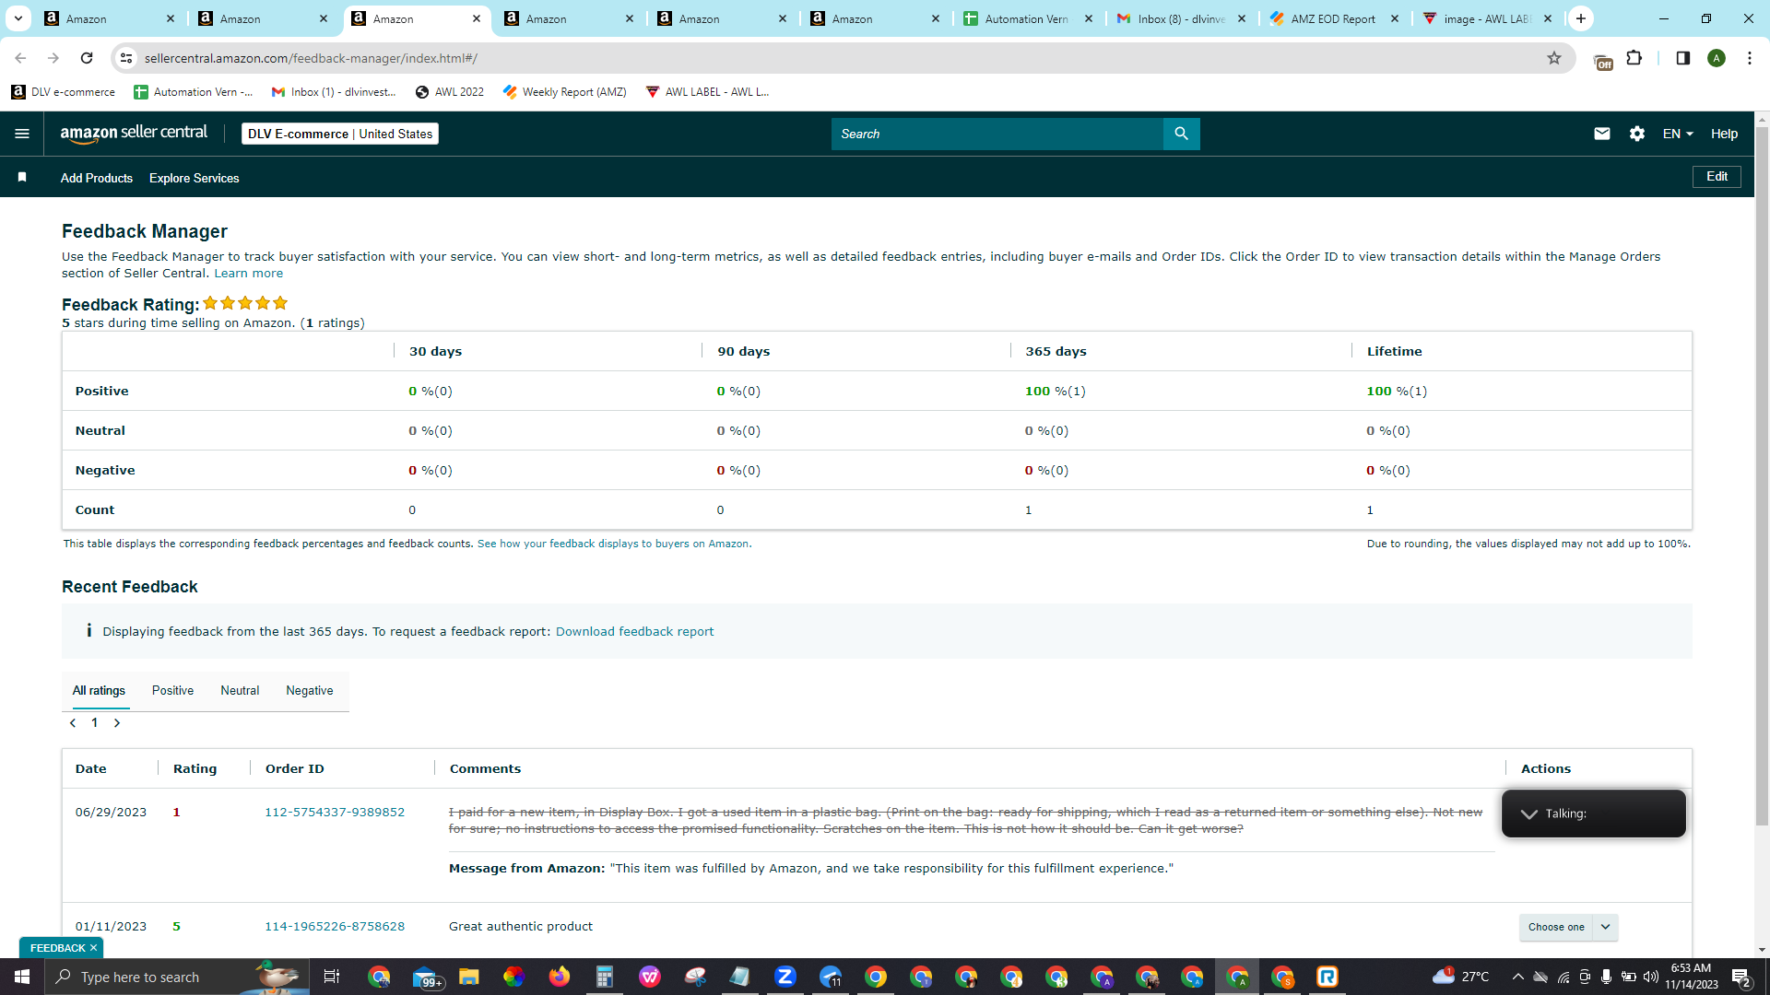
Task: Close the image - AWL LABEL tab
Action: coord(1548,18)
